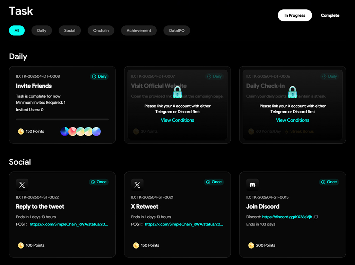Click the lock icon on Visit Official Website card

(x=177, y=92)
